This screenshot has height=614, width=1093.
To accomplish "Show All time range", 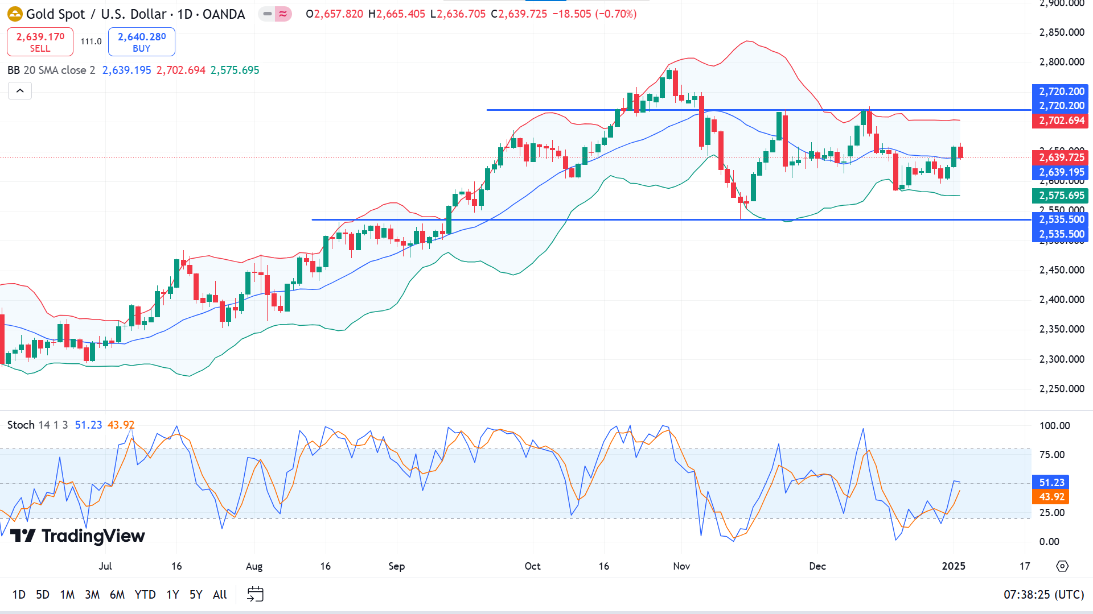I will point(220,595).
